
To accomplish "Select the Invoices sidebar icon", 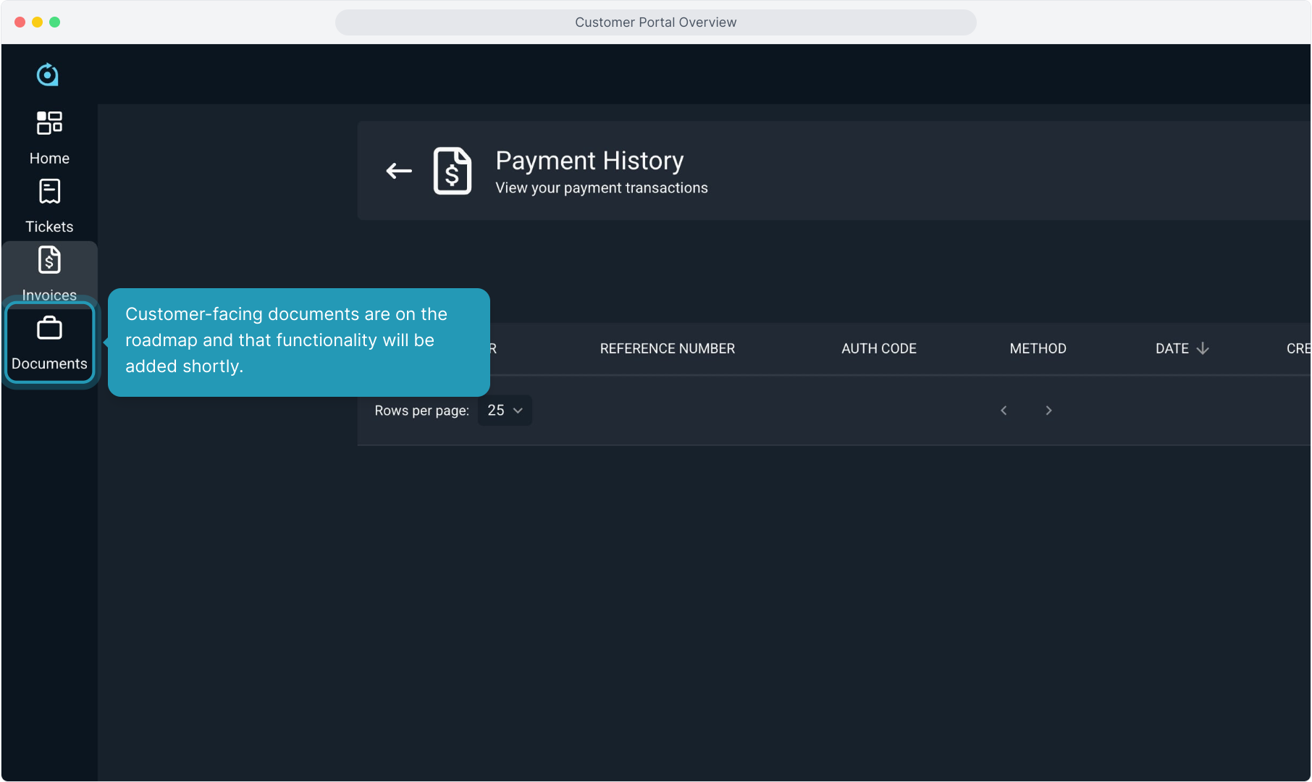I will 49,260.
